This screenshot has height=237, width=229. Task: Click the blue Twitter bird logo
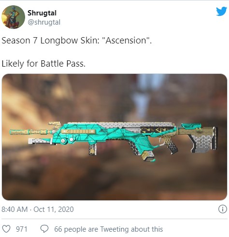tap(221, 11)
